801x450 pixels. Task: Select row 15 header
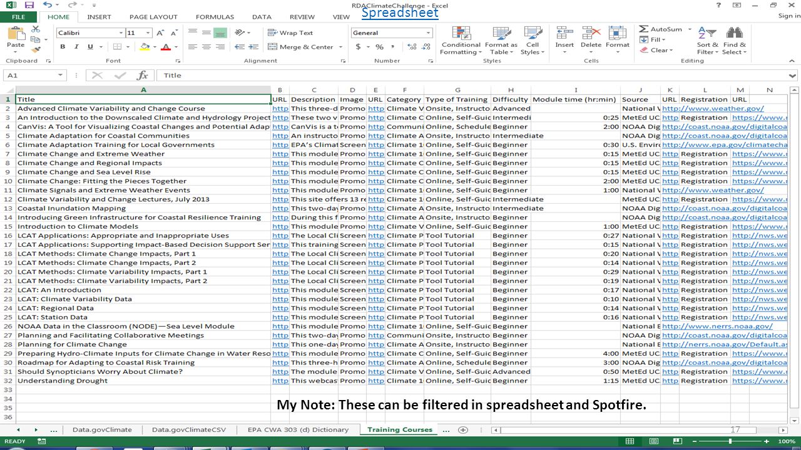tap(8, 226)
